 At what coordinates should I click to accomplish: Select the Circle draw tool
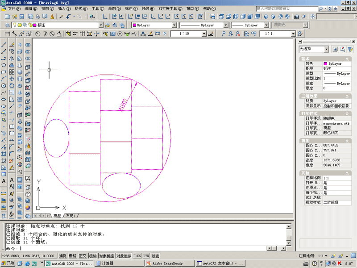(4, 86)
